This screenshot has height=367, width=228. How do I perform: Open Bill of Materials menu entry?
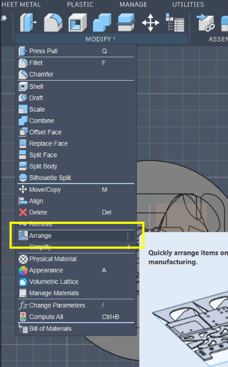(76, 329)
